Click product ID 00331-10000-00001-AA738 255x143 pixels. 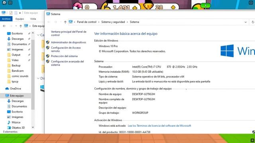point(135,132)
